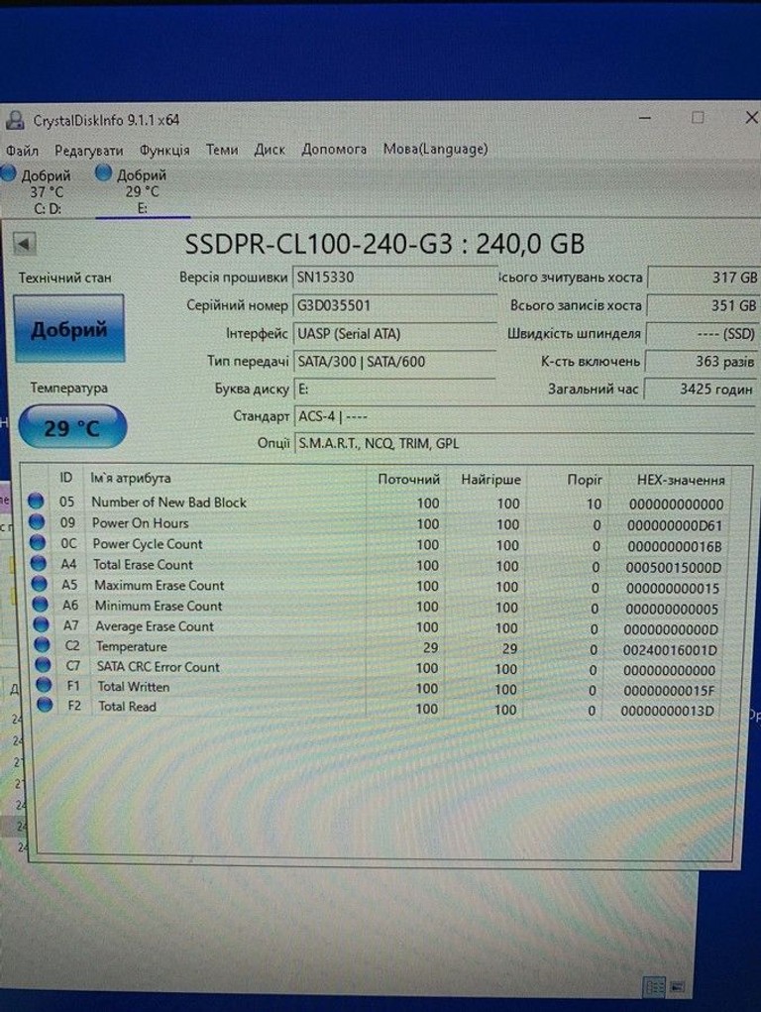
Task: Click status dot of Total Written row
Action: 44,685
